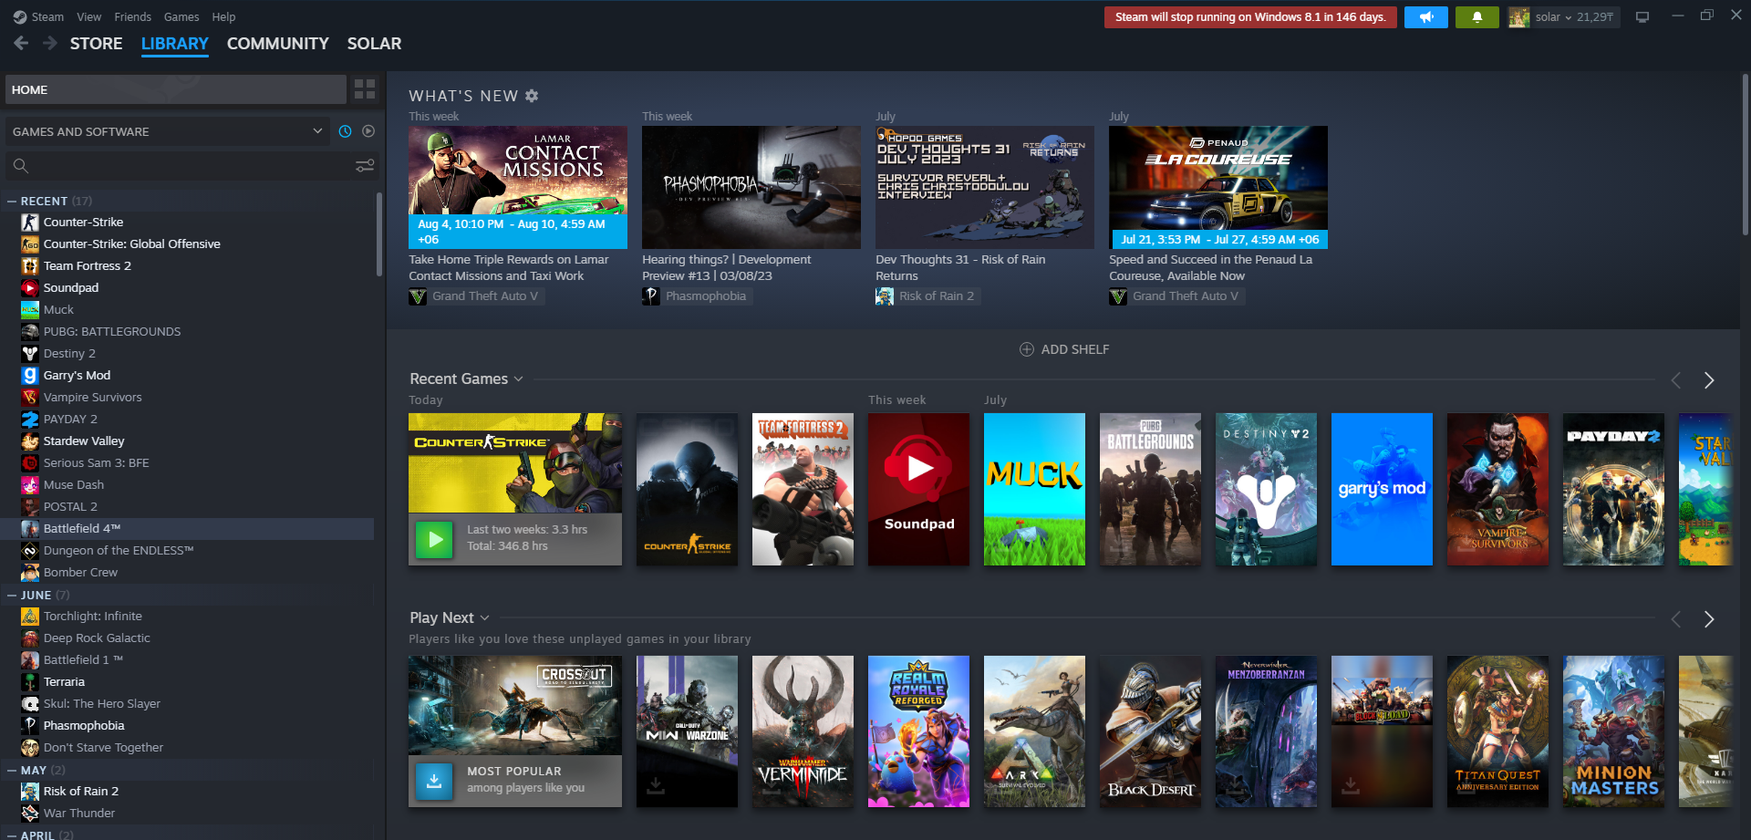Viewport: 1751px width, 840px height.
Task: Open the Friends menu
Action: [132, 17]
